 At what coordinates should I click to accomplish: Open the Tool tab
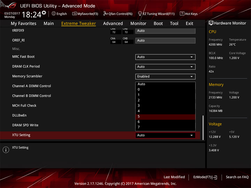click(174, 24)
